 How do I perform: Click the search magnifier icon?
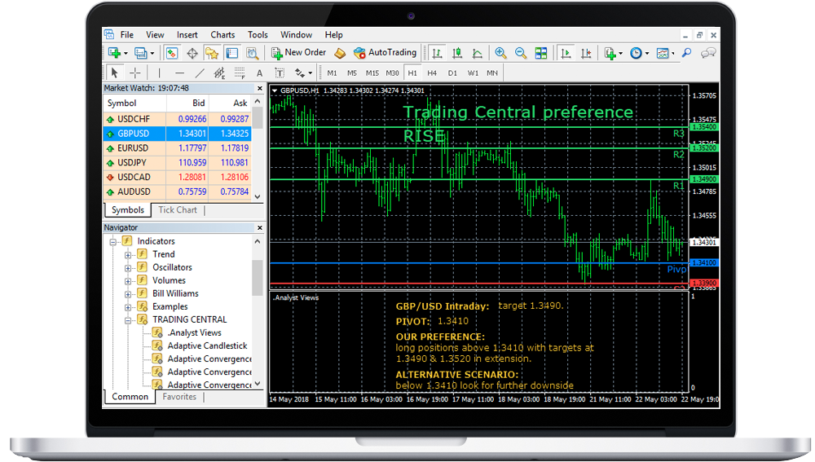pos(686,53)
